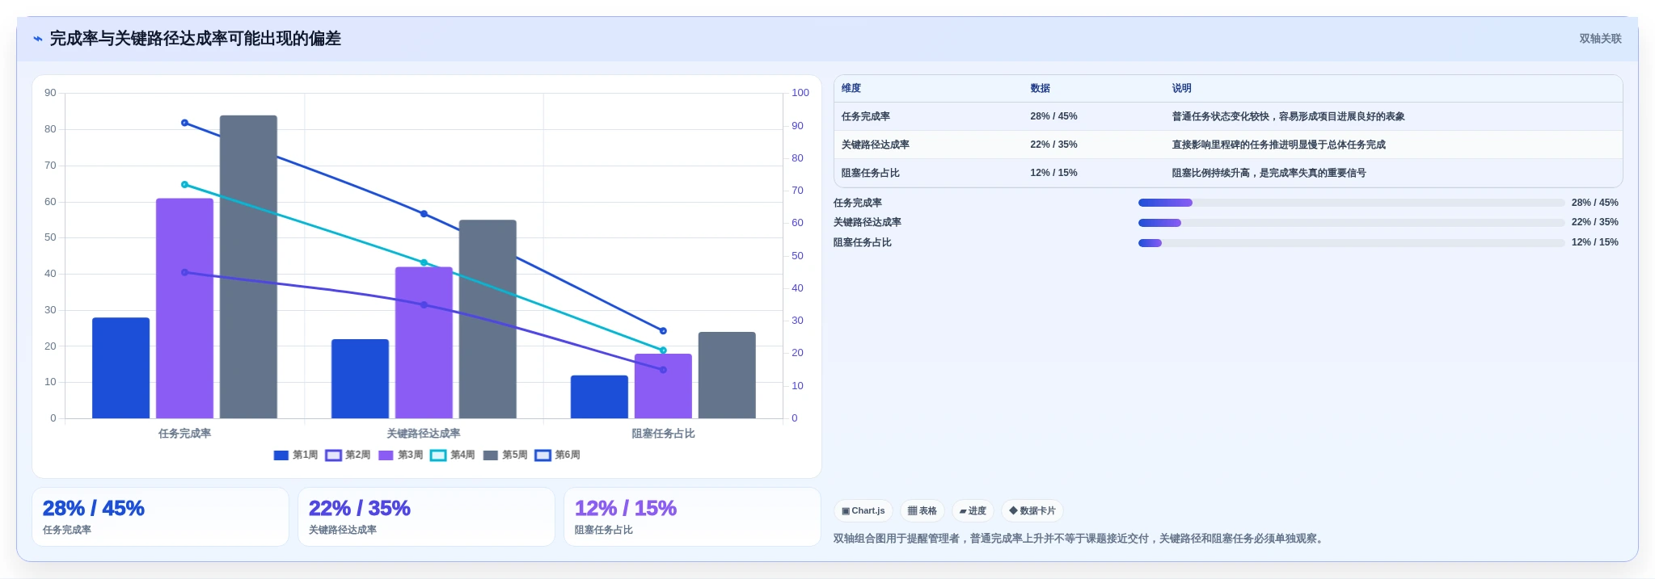
Task: Click the blue 第1周 bar for 阻塞任务占比
Action: (x=599, y=397)
